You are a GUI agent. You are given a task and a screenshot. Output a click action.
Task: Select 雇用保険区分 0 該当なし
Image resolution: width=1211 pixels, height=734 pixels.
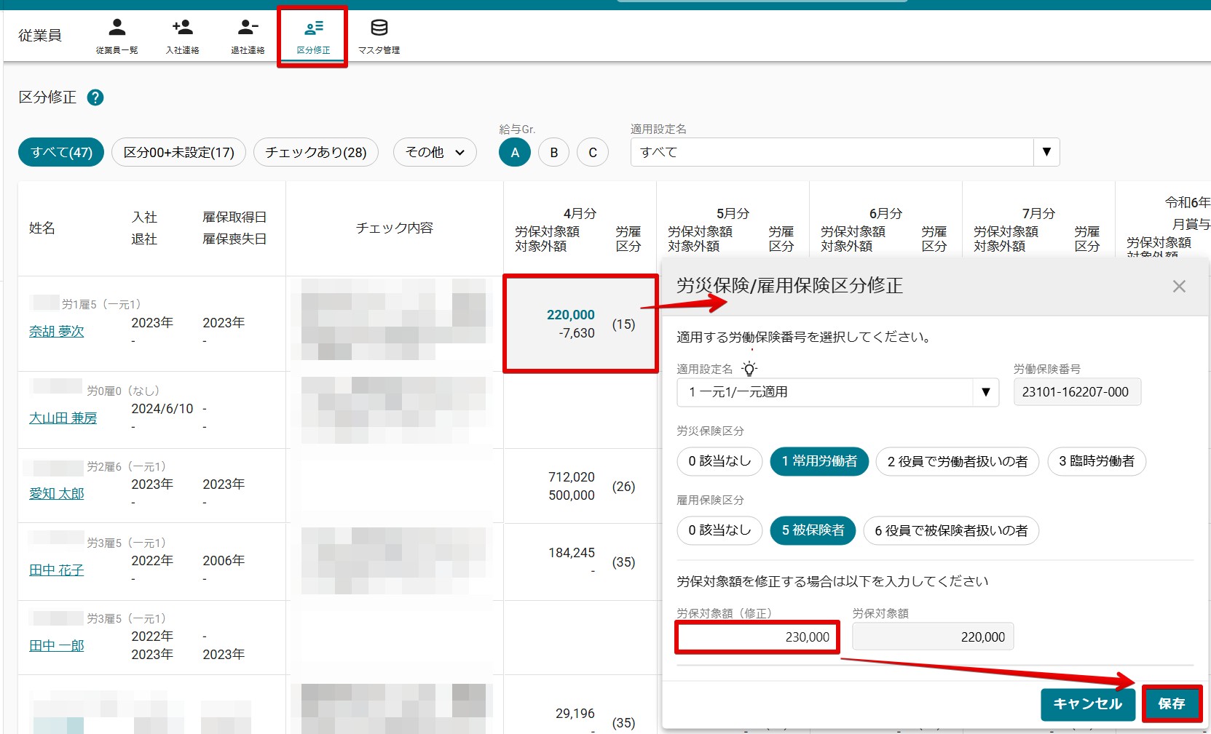coord(719,530)
